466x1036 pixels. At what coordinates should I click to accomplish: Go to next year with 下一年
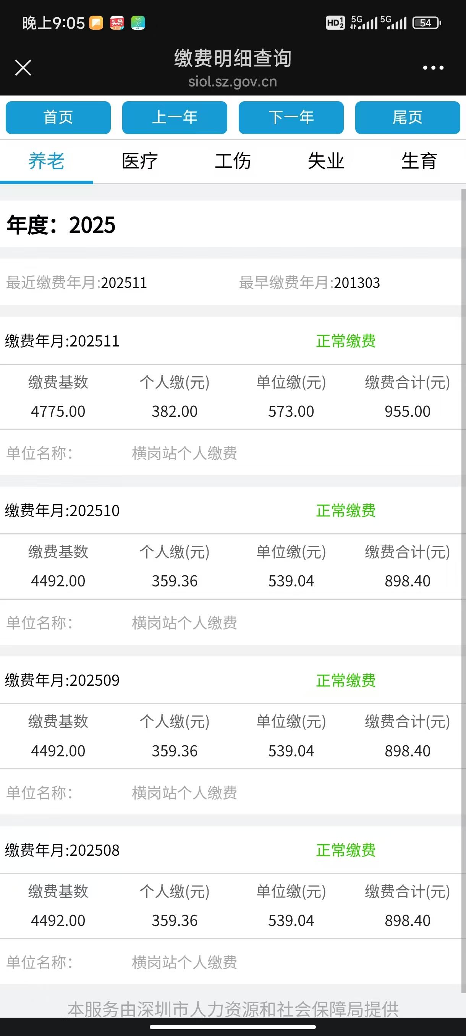291,117
